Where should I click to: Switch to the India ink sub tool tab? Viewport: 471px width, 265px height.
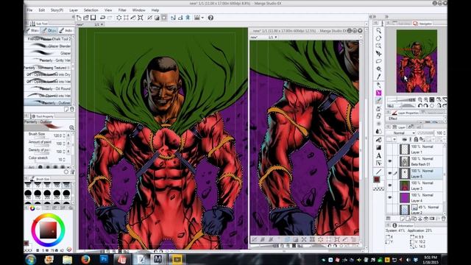coord(65,30)
